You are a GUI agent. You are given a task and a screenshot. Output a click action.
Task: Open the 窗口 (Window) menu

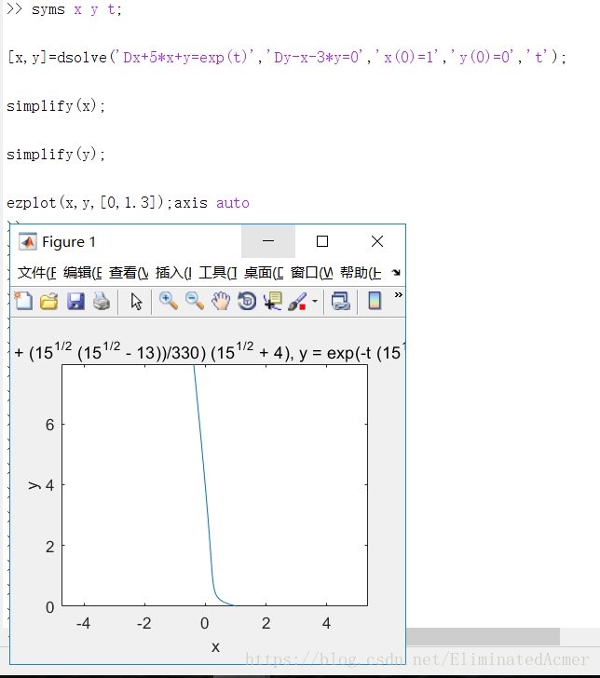(311, 272)
